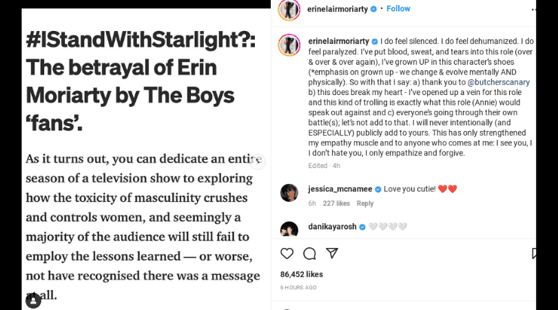Image resolution: width=558 pixels, height=310 pixels.
Task: Click tagged people icon on image
Action: click(34, 301)
